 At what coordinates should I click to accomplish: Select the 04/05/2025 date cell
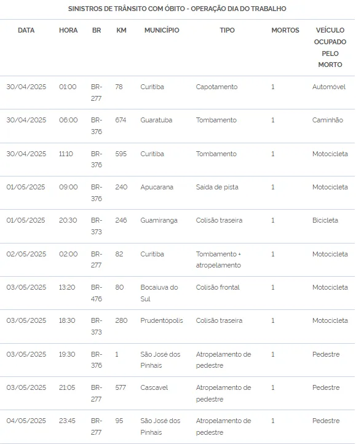pyautogui.click(x=26, y=421)
